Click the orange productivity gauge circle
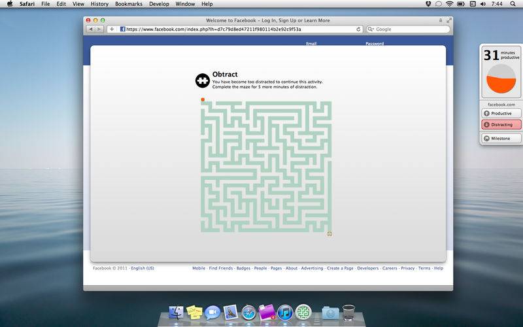Image resolution: width=523 pixels, height=327 pixels. coord(501,78)
